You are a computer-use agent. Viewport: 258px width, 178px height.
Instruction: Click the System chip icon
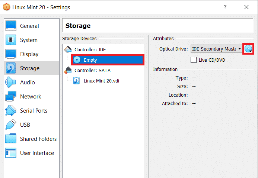click(x=11, y=40)
